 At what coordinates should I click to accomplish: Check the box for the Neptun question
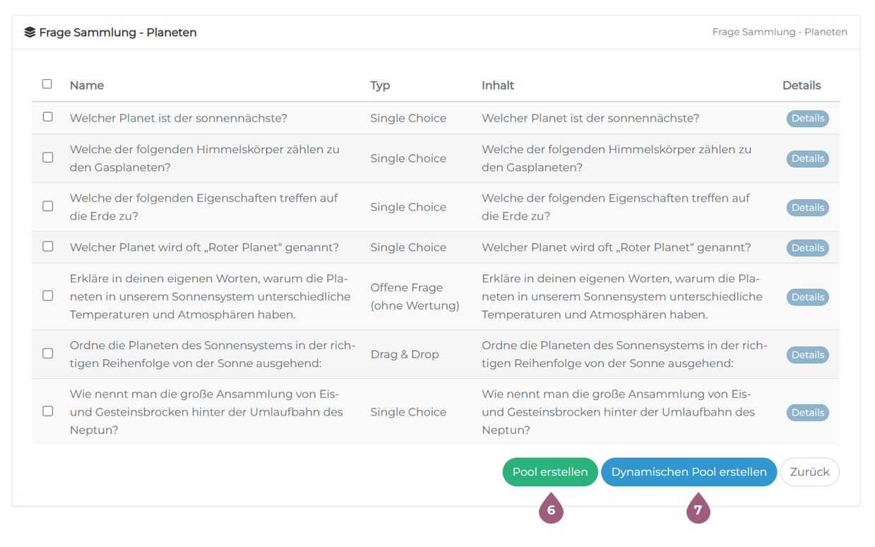tap(48, 411)
